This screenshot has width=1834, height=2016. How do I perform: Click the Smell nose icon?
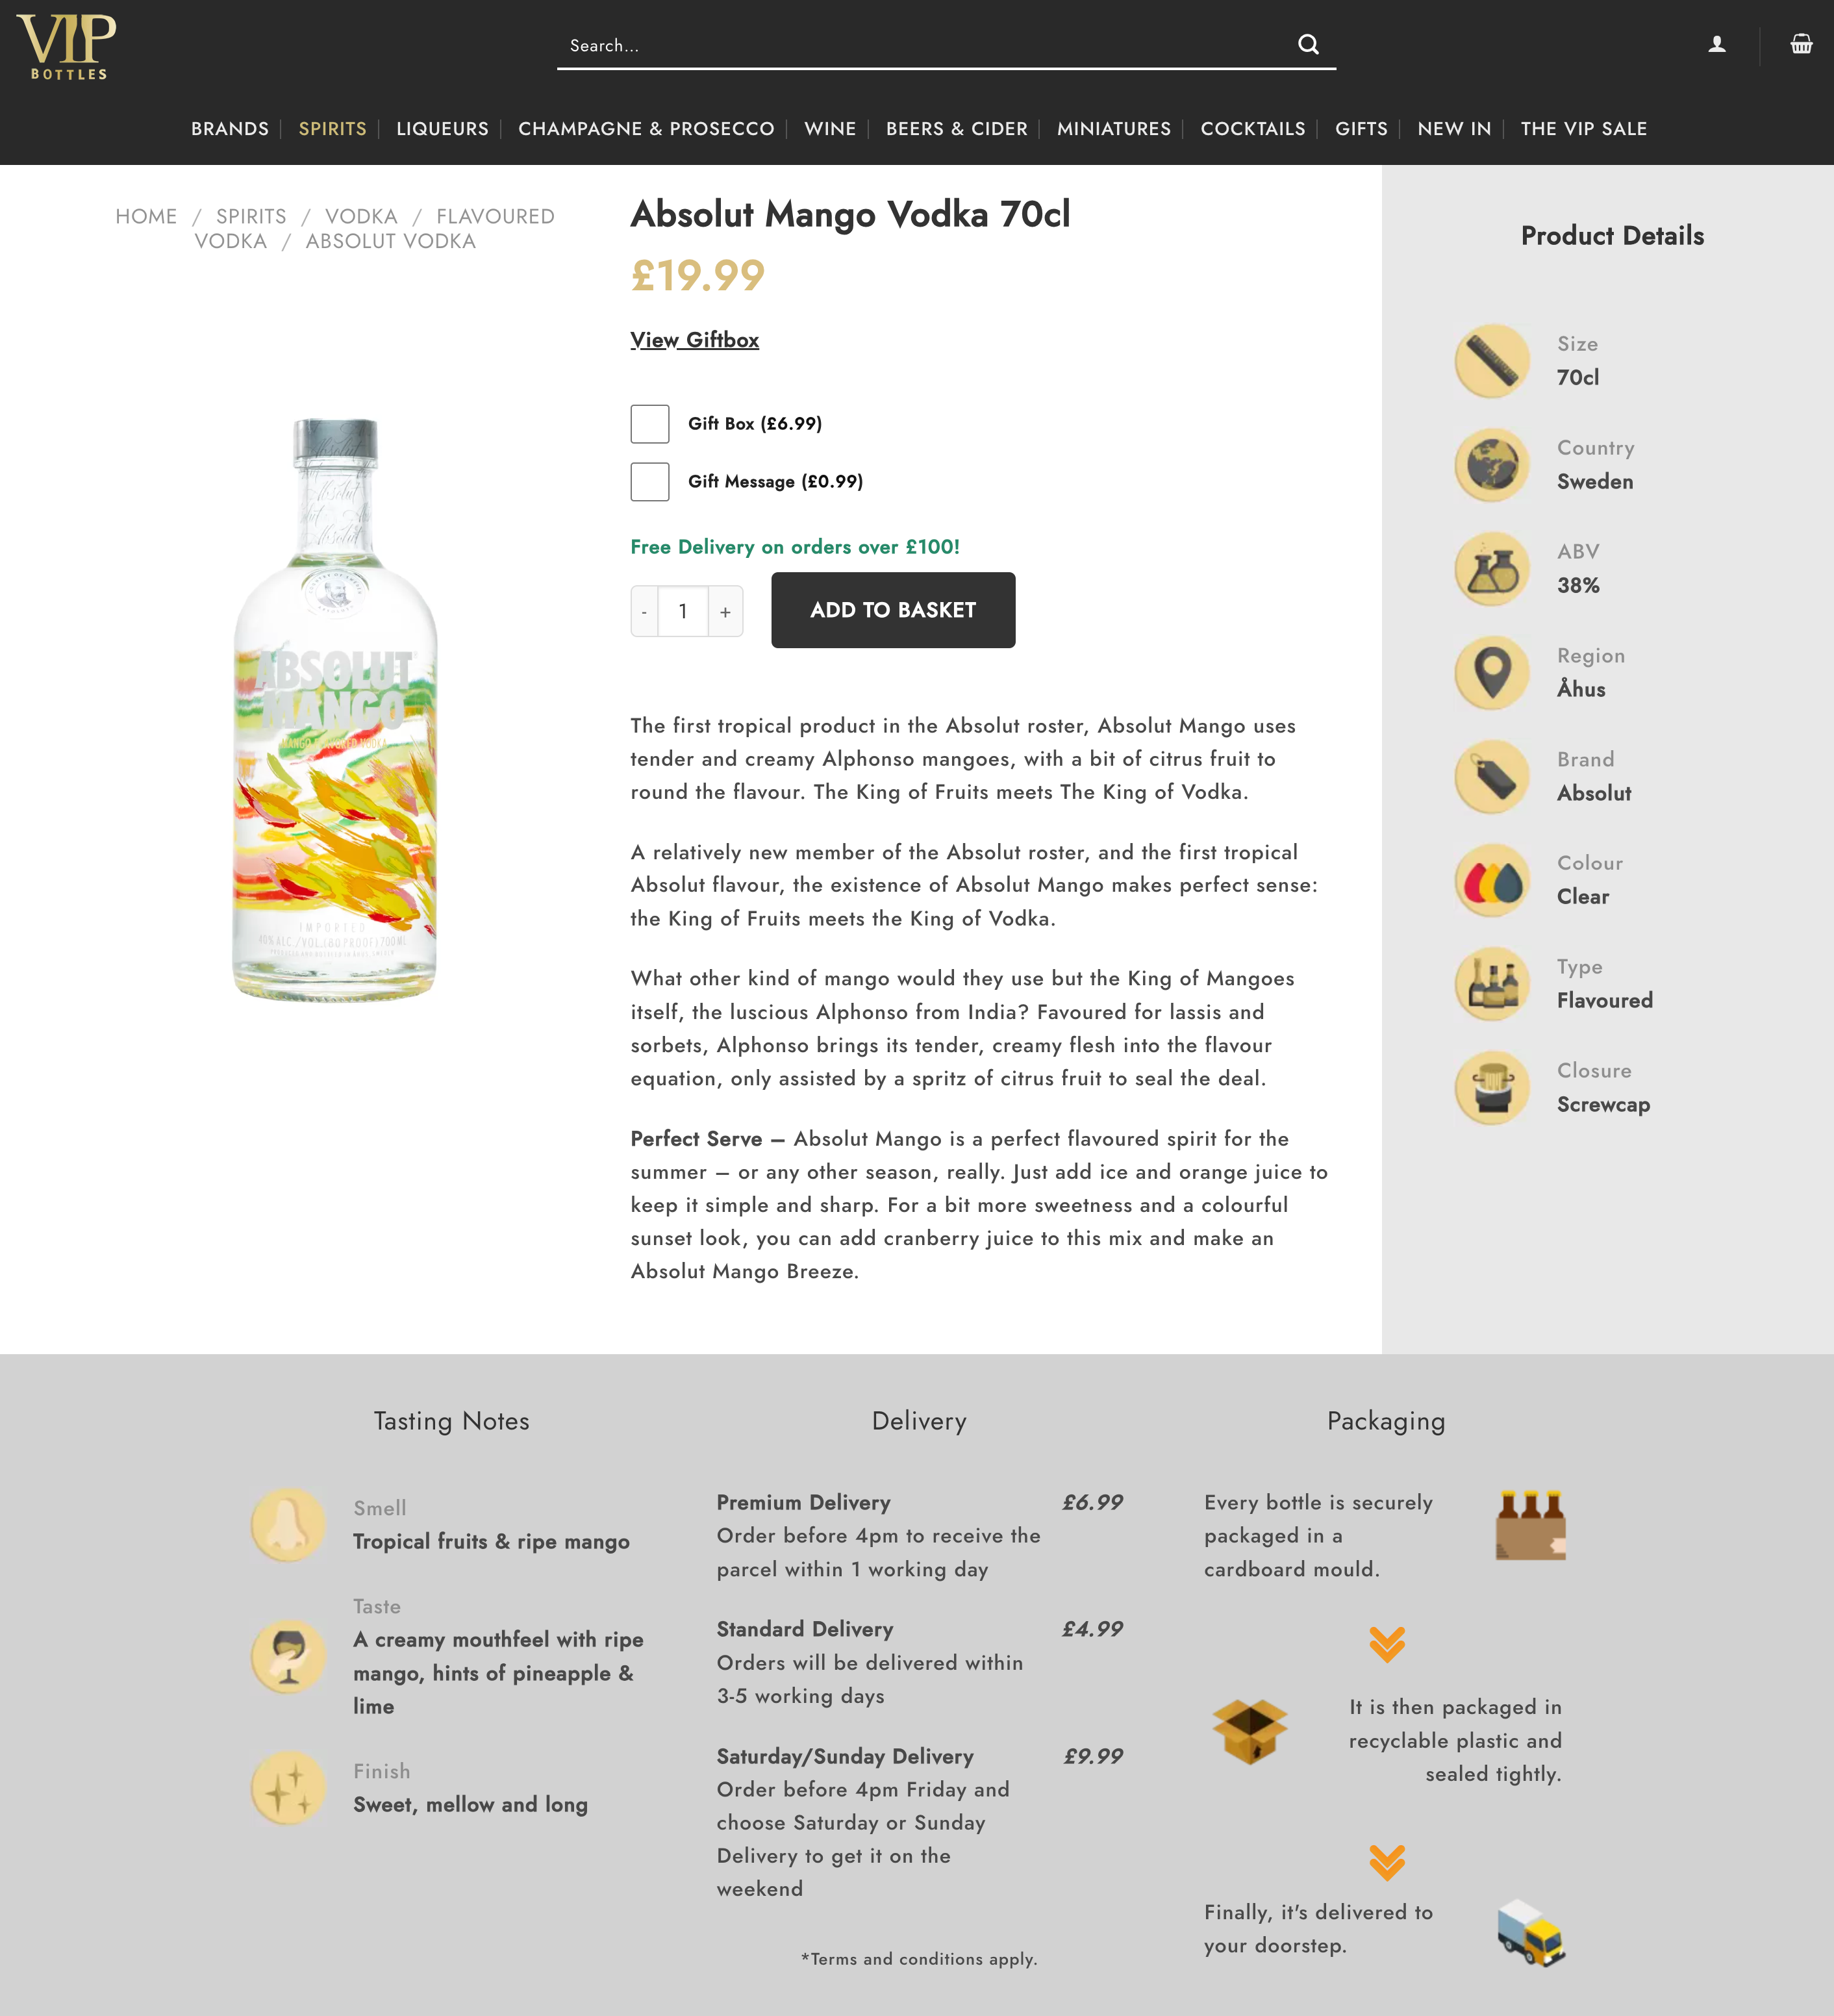[x=288, y=1525]
